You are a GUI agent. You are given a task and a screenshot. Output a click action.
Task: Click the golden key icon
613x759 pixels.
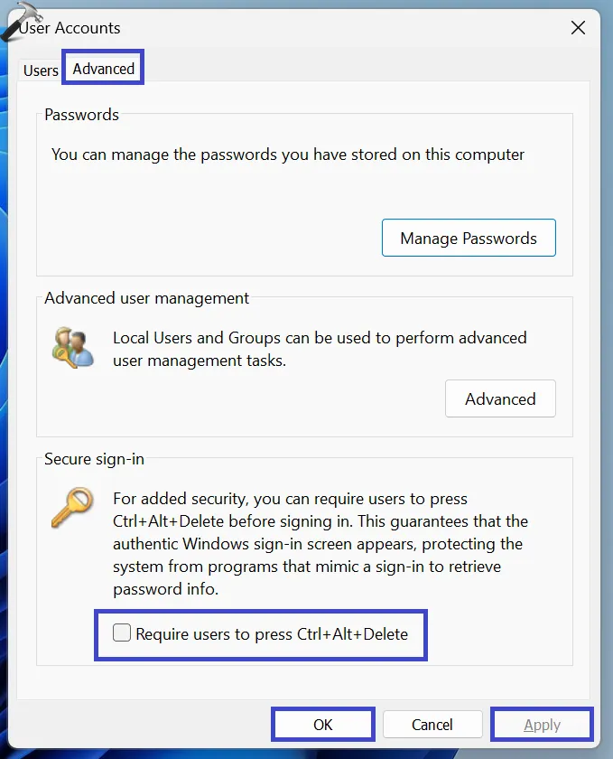[x=72, y=508]
